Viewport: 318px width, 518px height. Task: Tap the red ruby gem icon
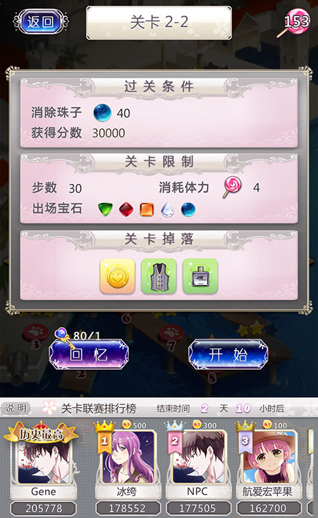point(126,209)
